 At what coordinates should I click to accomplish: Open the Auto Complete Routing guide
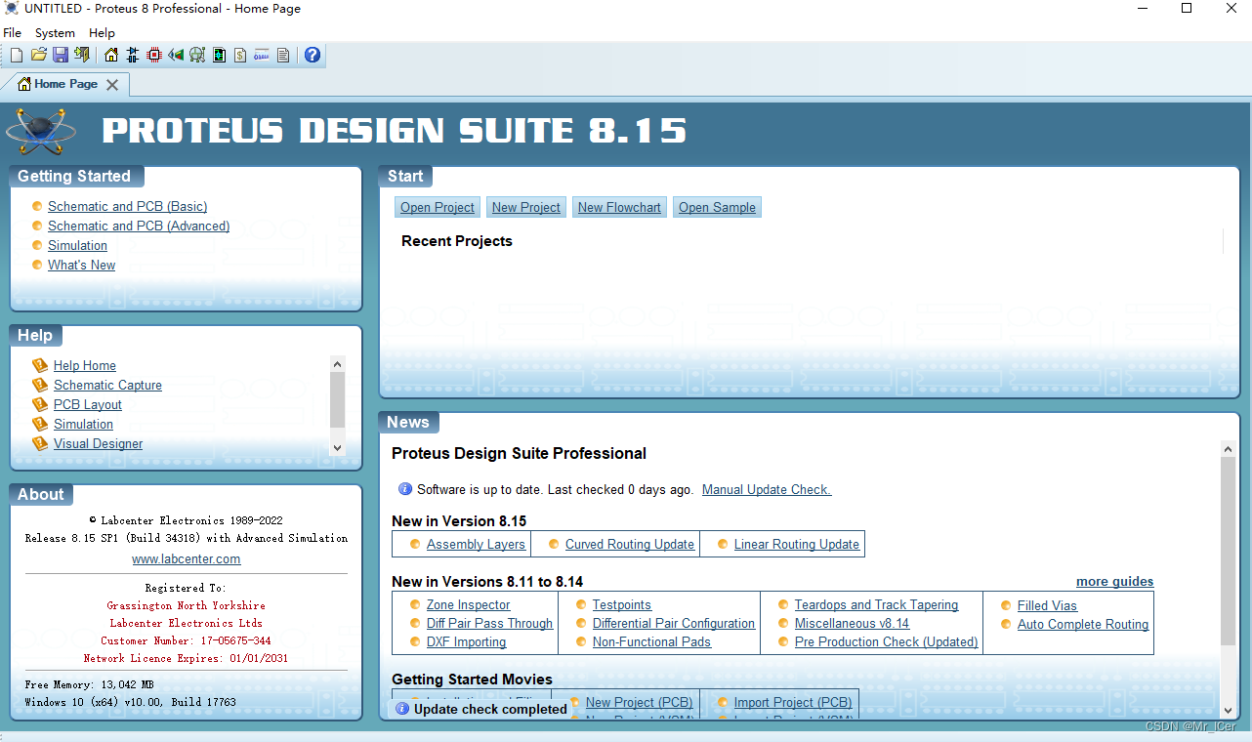[x=1083, y=624]
